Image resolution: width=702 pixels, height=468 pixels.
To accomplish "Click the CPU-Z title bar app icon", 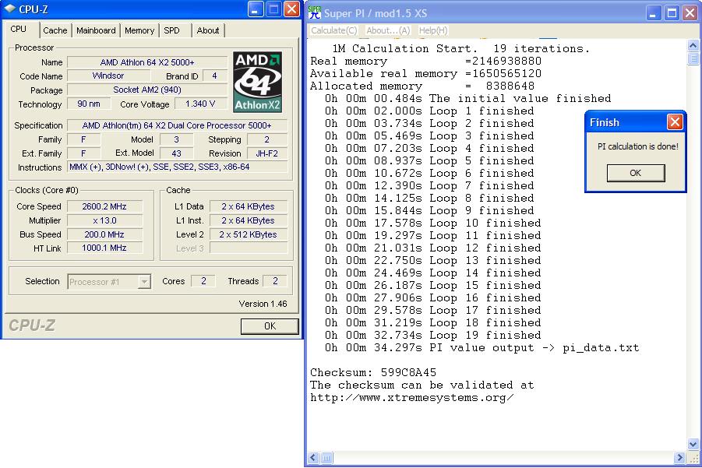I will pos(9,9).
